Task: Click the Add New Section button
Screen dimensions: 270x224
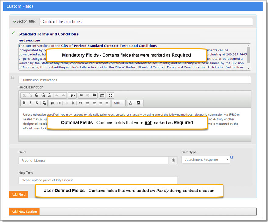Action: pos(24,211)
